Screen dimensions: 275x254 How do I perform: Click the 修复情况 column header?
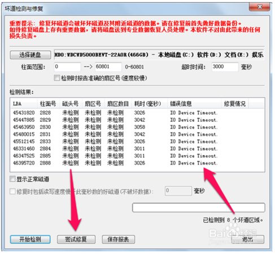[x=235, y=104]
